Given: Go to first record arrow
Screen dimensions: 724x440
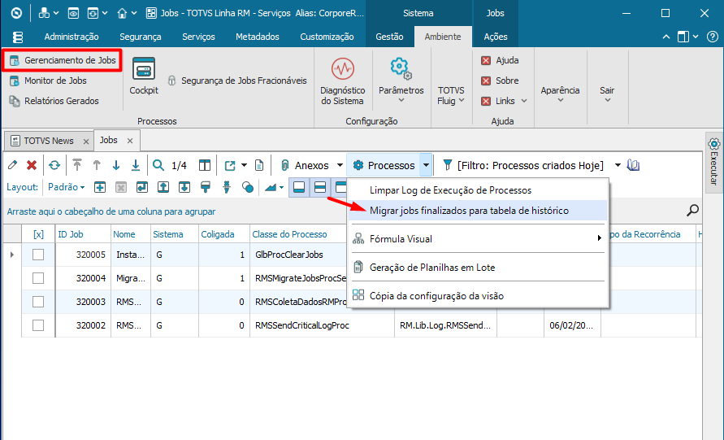Looking at the screenshot, I should (77, 165).
